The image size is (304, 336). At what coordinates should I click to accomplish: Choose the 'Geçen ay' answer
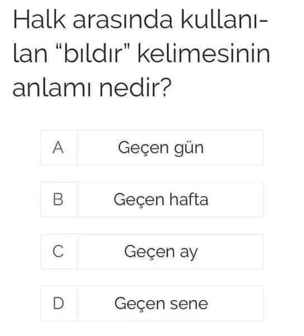tap(170, 251)
